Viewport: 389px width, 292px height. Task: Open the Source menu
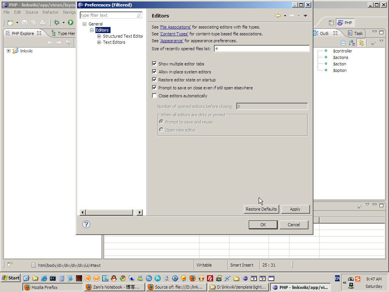(32, 12)
